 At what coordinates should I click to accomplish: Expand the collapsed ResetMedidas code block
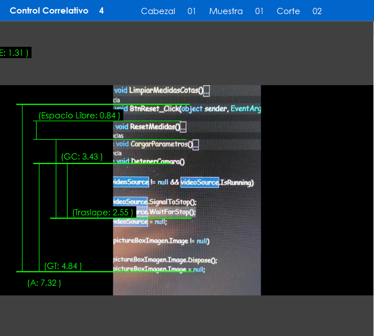(182, 127)
